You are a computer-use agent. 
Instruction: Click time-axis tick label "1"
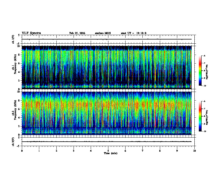click(x=39, y=151)
